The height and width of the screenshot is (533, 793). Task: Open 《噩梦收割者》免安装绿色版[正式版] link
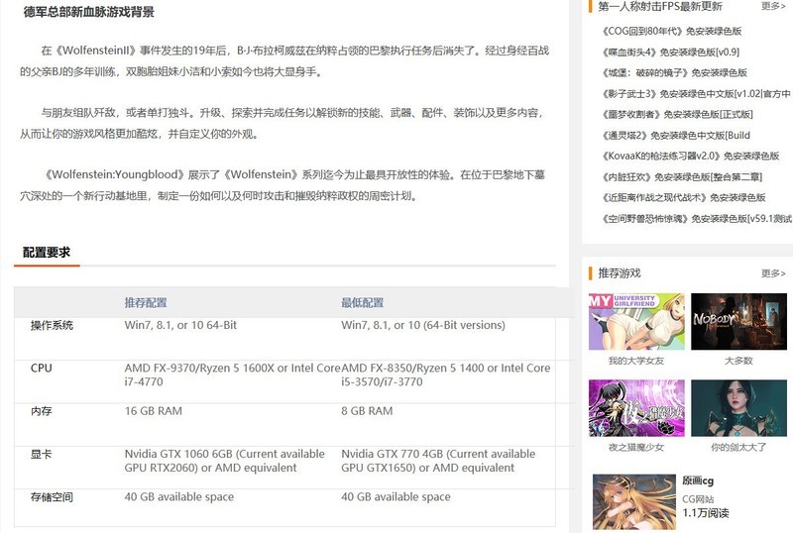[677, 115]
